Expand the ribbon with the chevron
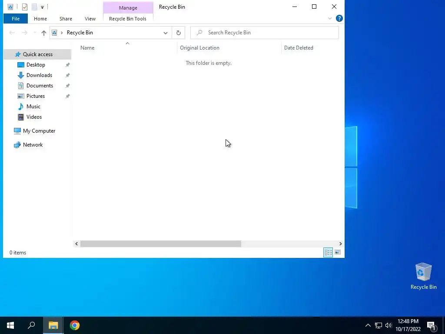Viewport: 445px width, 334px height. [x=330, y=18]
